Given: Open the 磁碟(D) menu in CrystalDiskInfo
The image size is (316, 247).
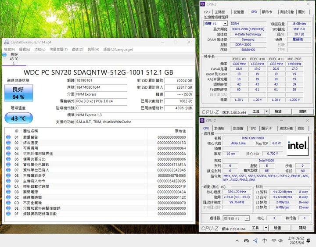Looking at the screenshot, I should click(78, 50).
